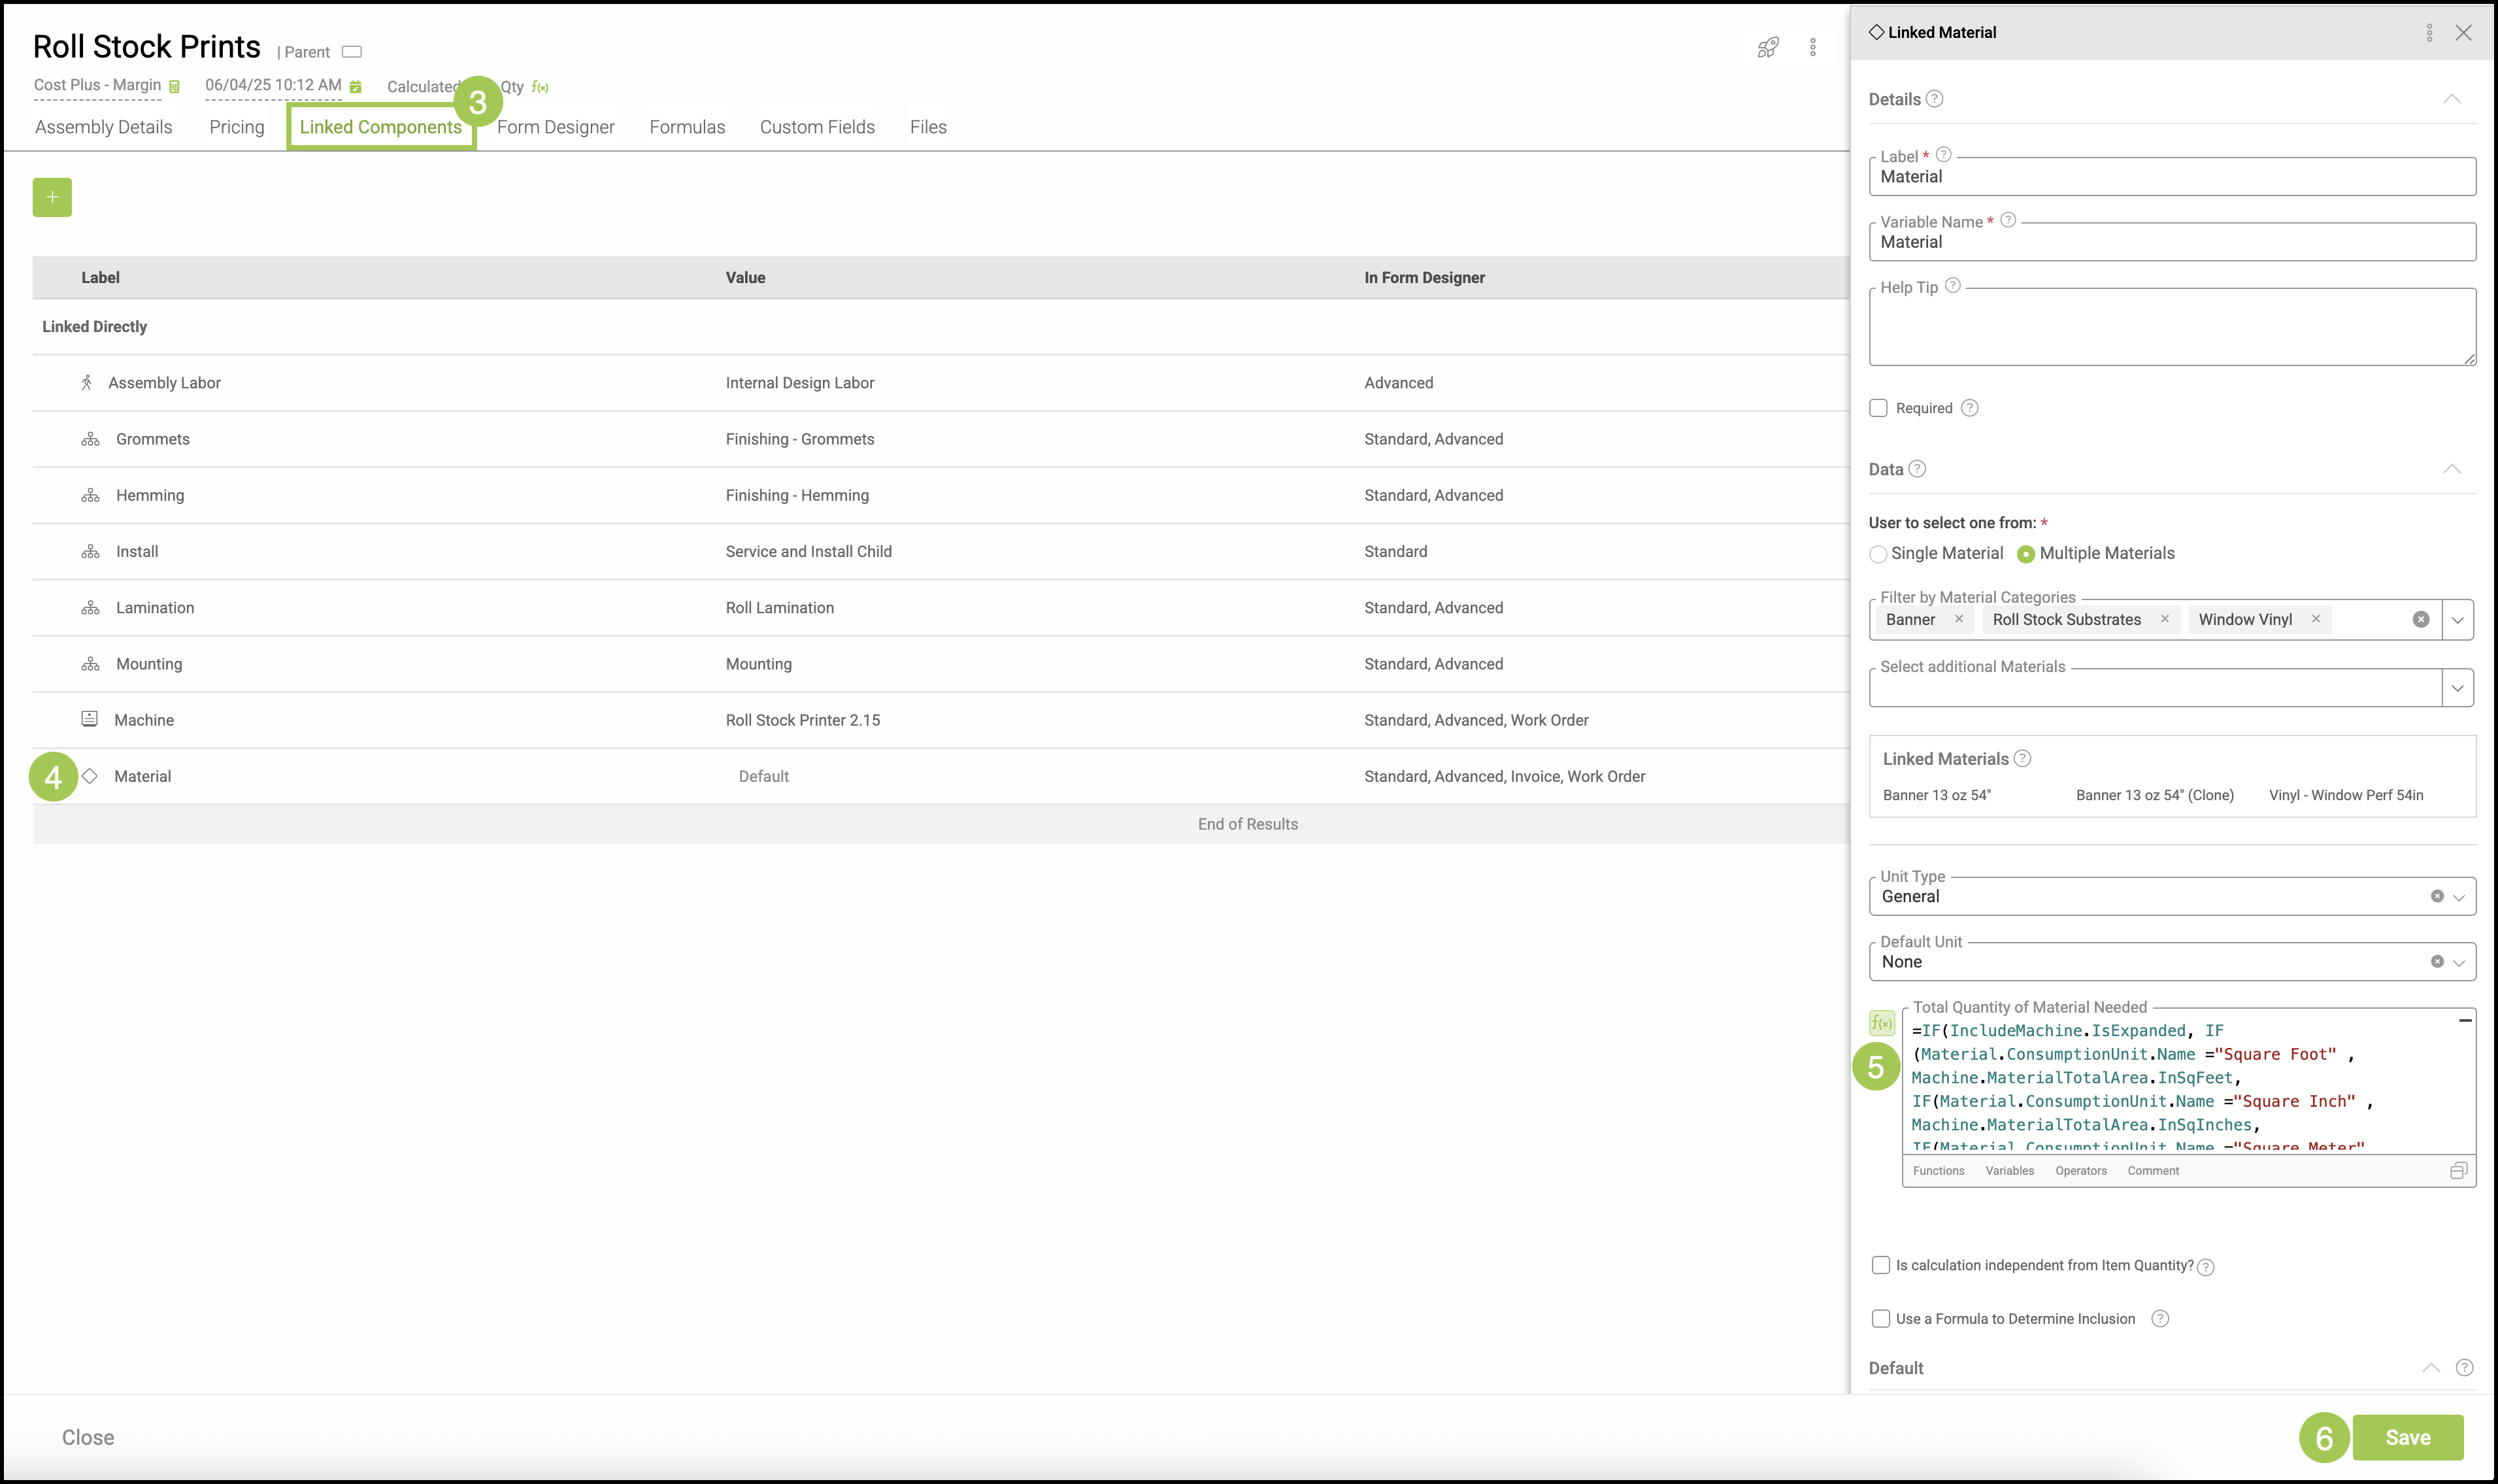Image resolution: width=2498 pixels, height=1484 pixels.
Task: Open the Pricing tab
Action: pos(237,127)
